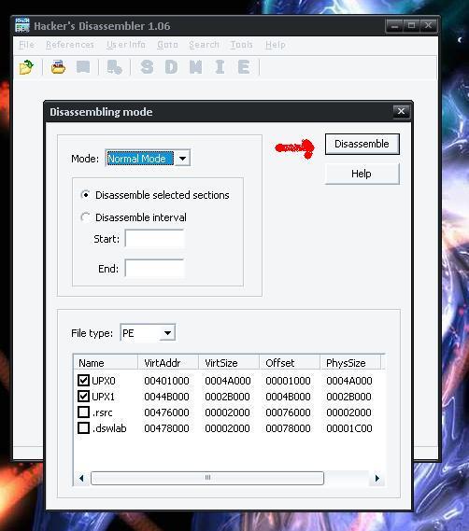Click the Hacker's Disassembler title bar app icon
This screenshot has height=531, width=469.
pos(22,26)
